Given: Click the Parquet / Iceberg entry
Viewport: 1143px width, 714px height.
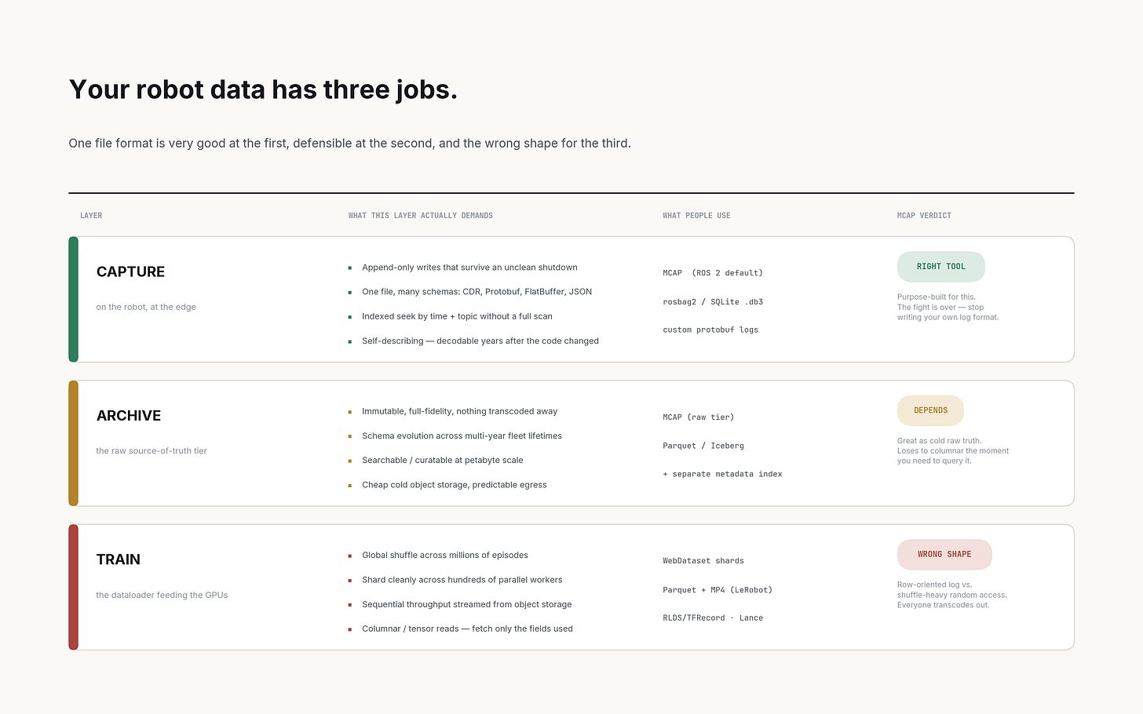Looking at the screenshot, I should [703, 446].
